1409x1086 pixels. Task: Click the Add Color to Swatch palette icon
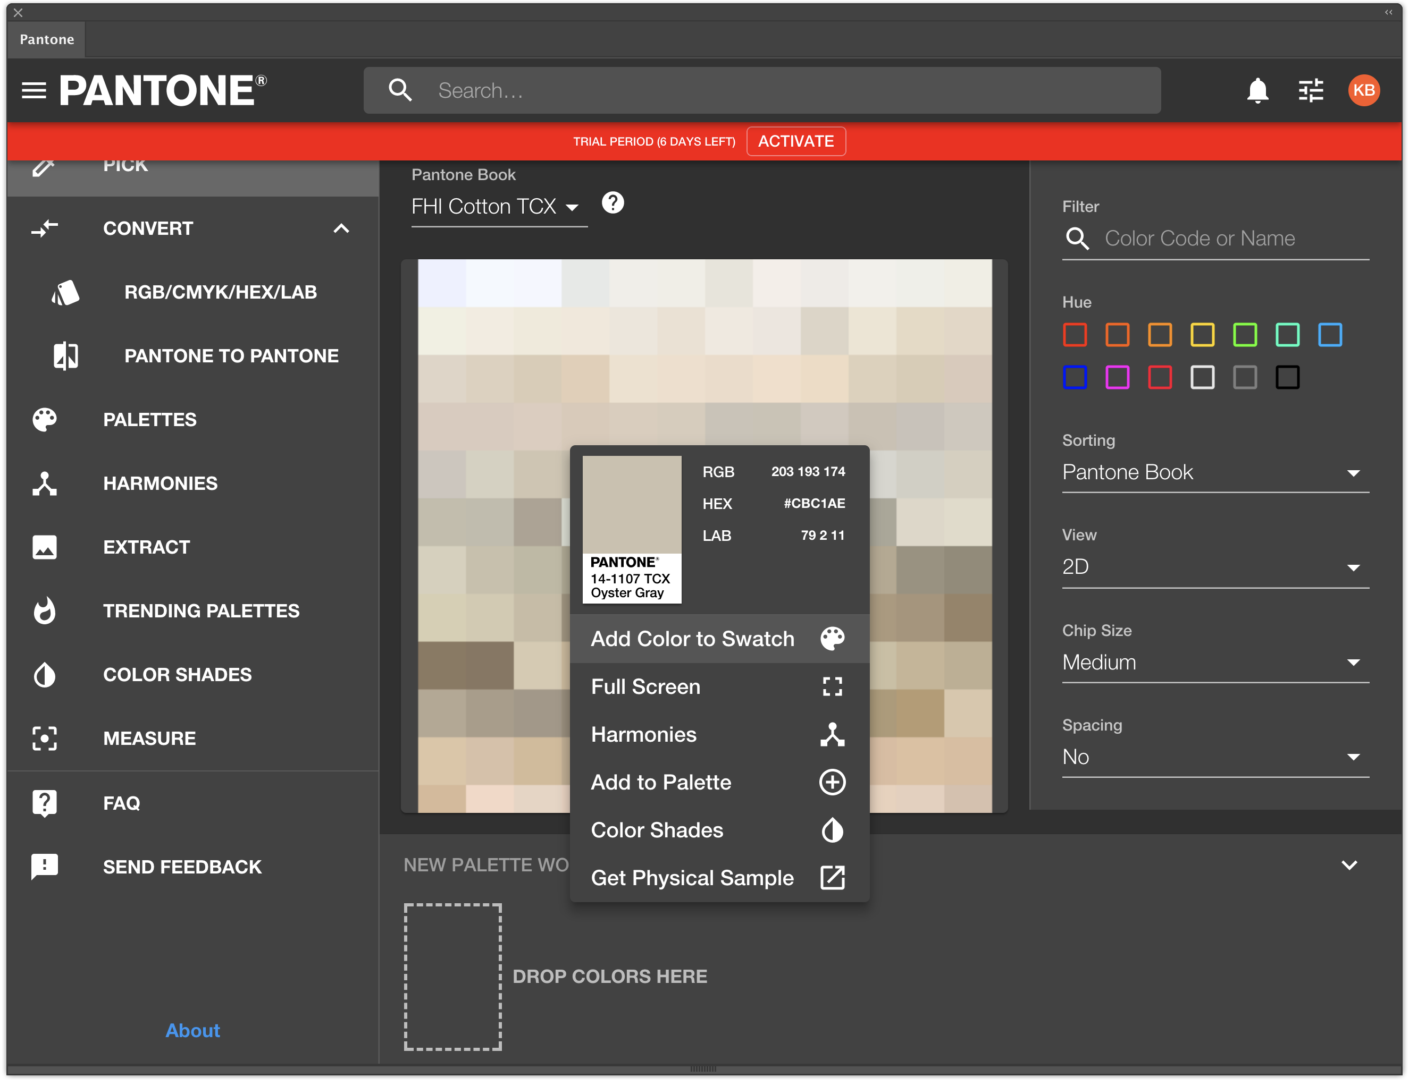(832, 639)
